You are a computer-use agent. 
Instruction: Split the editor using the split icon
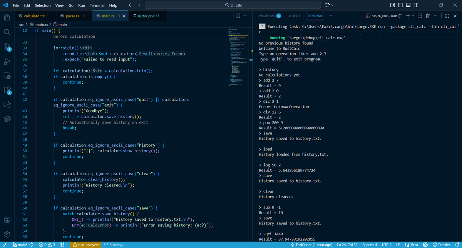coord(238,16)
